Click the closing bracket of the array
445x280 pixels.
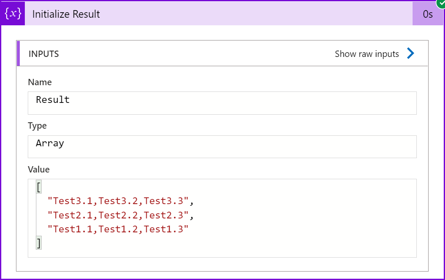(x=39, y=243)
